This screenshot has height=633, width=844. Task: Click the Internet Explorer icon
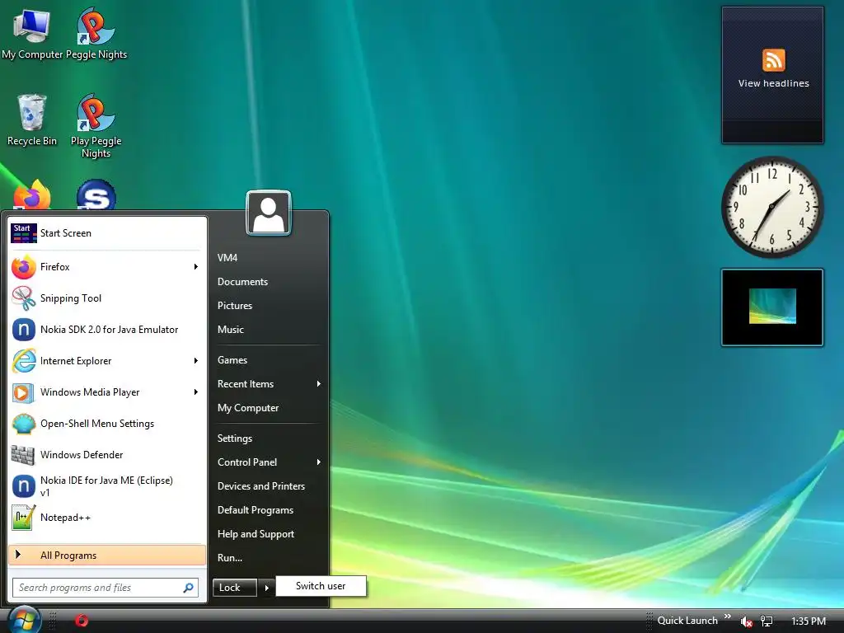pyautogui.click(x=24, y=361)
